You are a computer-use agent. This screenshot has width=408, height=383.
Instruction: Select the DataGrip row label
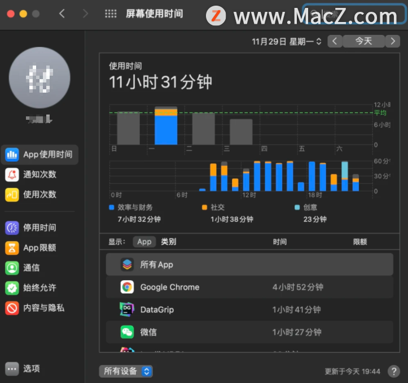point(157,310)
